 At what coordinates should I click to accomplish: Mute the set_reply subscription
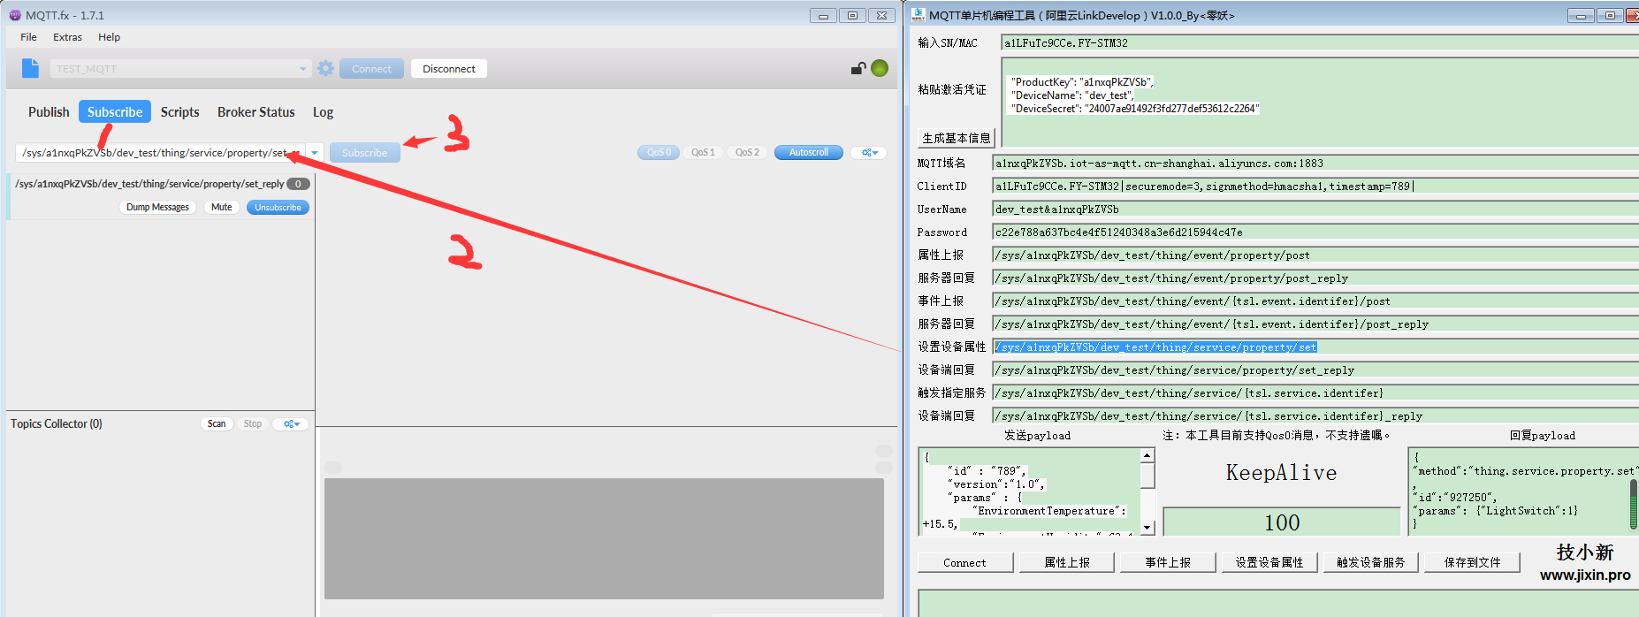(x=222, y=208)
